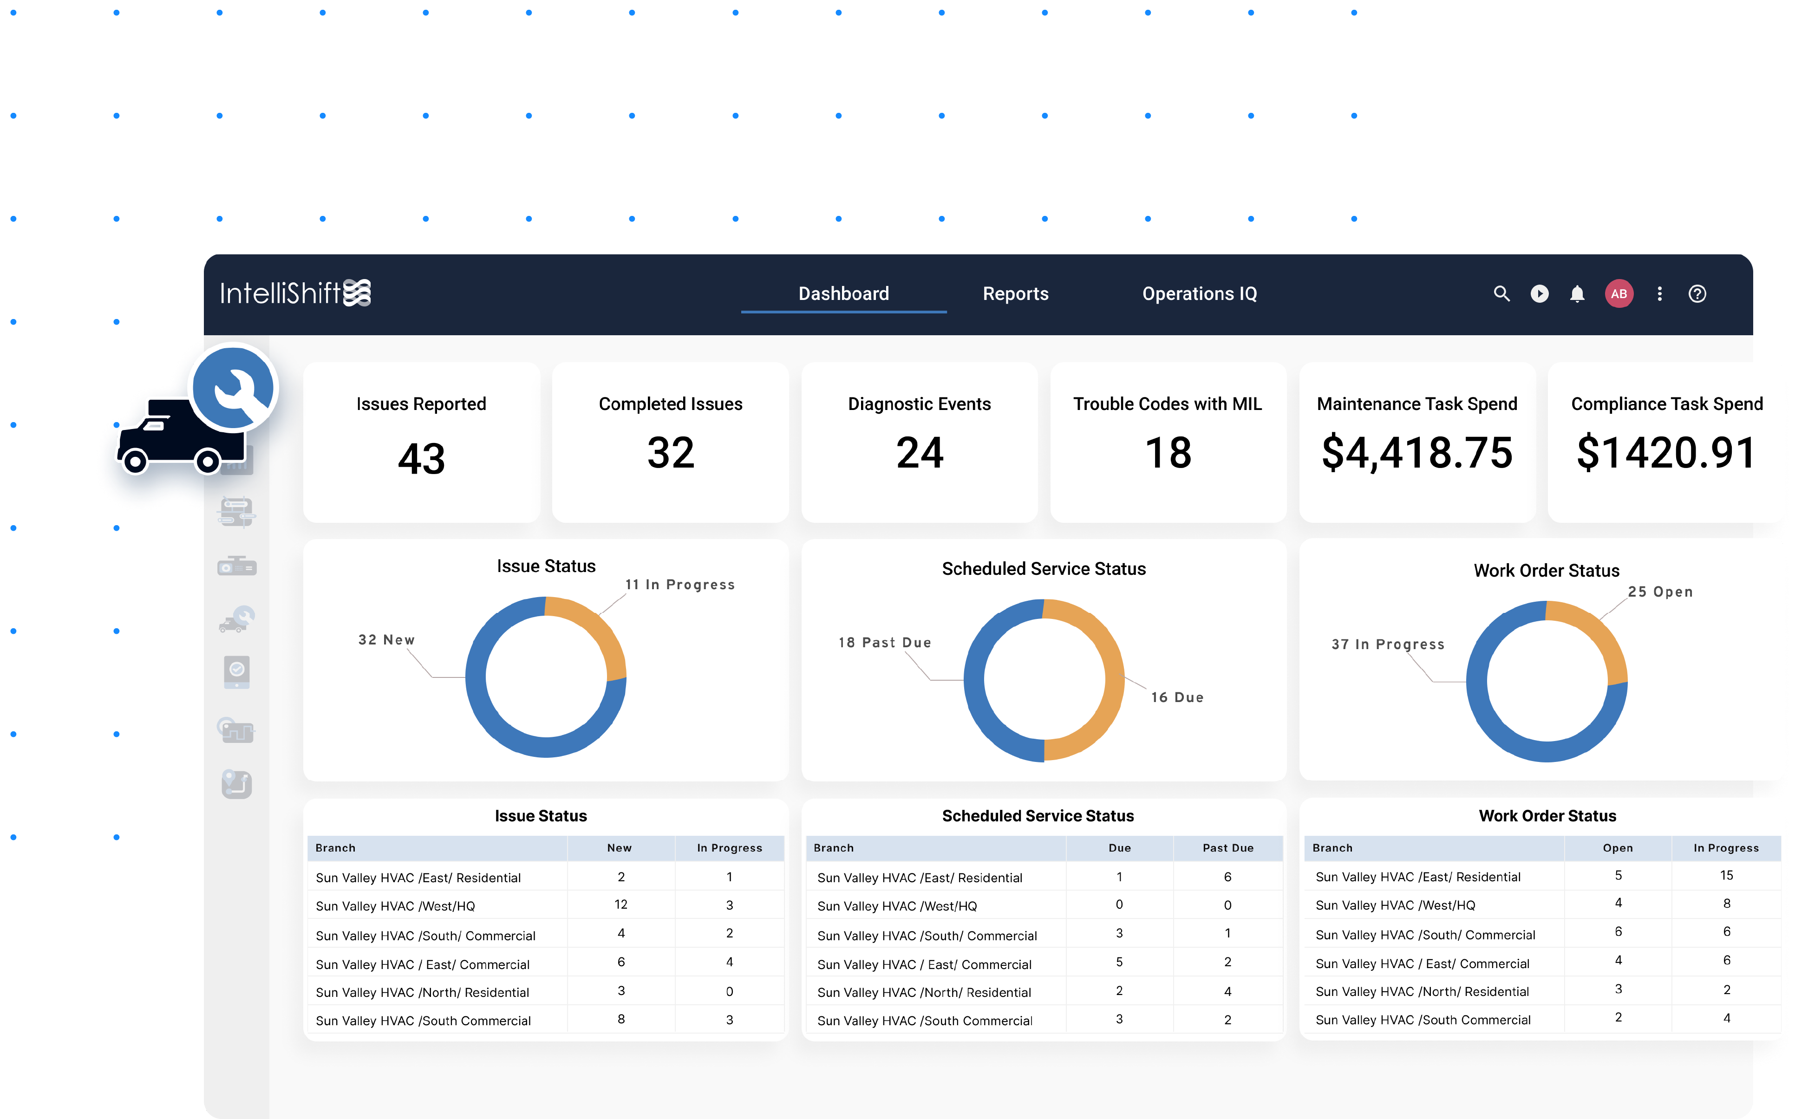The width and height of the screenshot is (1795, 1119).
Task: Switch to the Operations IQ tab
Action: click(x=1198, y=294)
